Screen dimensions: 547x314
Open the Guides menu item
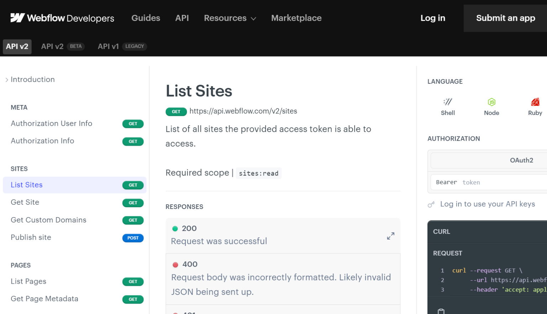tap(146, 18)
